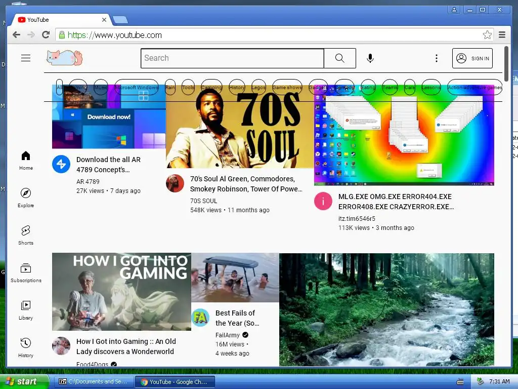Screen dimensions: 518x389
Task: Reload the page with refresh icon
Action: tap(46, 35)
